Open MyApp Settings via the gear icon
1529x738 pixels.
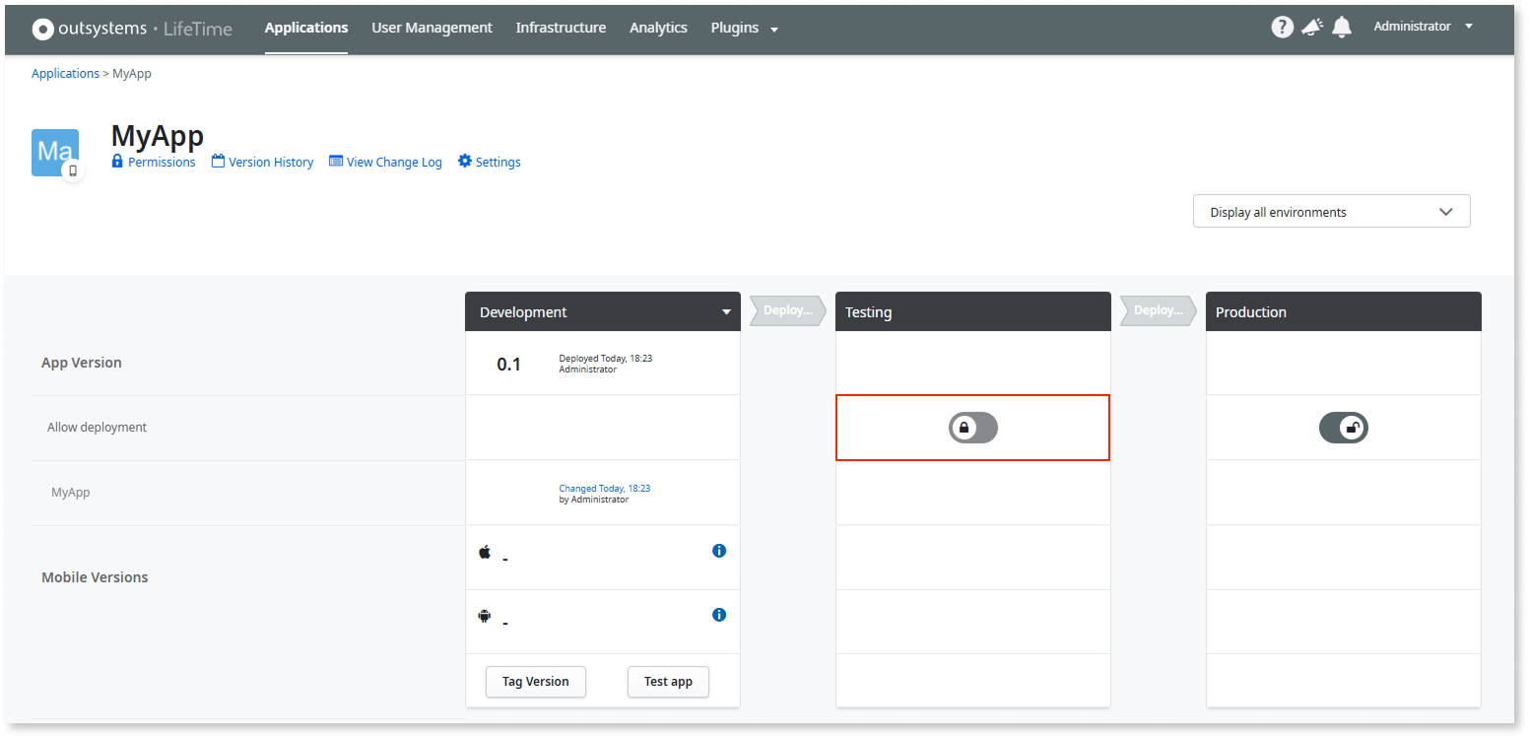[463, 161]
